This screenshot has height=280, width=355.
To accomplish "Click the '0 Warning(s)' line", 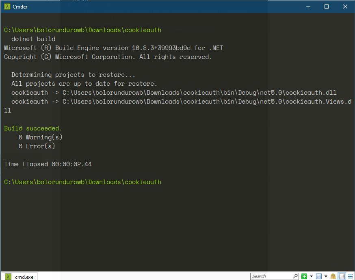I will [x=41, y=137].
